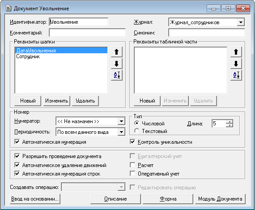Uncheck Разрешить проведение документа

pyautogui.click(x=17, y=156)
